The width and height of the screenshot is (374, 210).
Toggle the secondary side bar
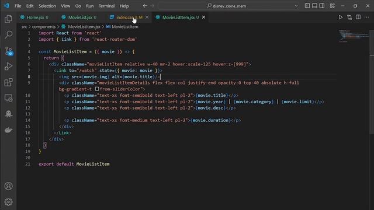322,6
